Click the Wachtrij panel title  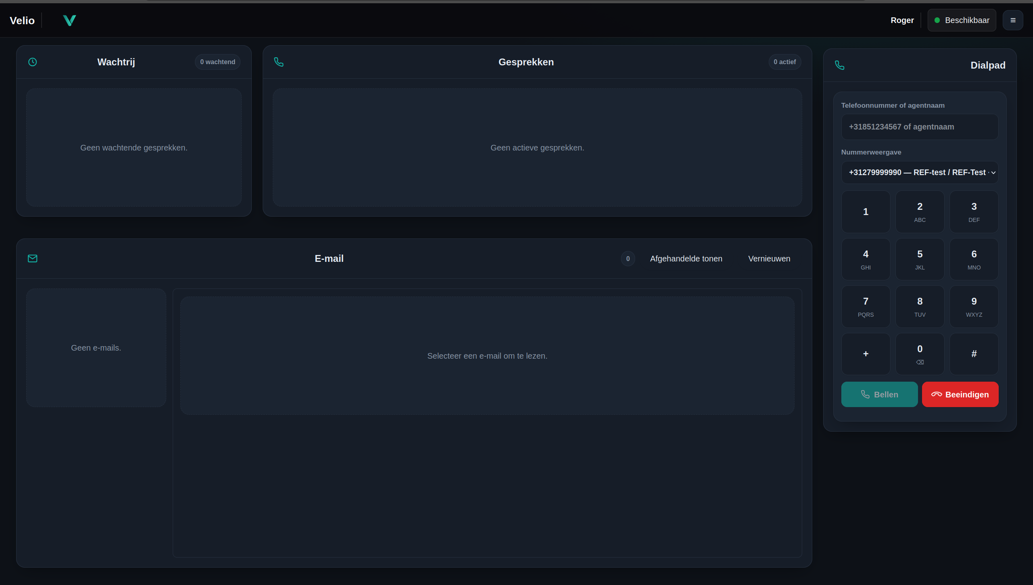click(x=116, y=62)
